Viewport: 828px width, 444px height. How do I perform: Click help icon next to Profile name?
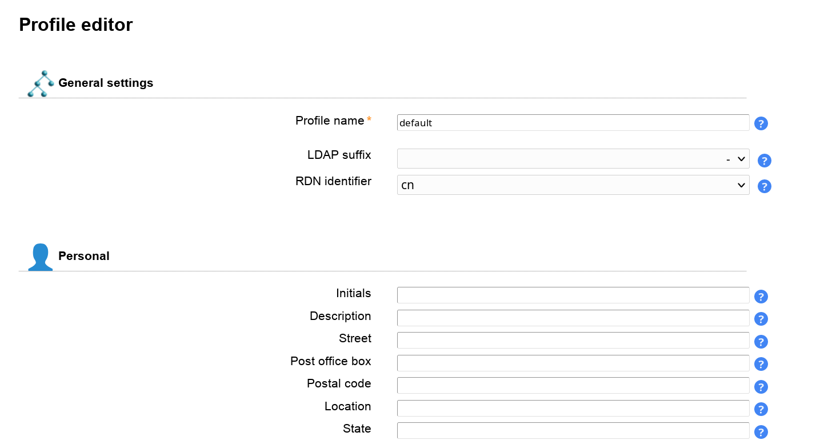pyautogui.click(x=761, y=123)
